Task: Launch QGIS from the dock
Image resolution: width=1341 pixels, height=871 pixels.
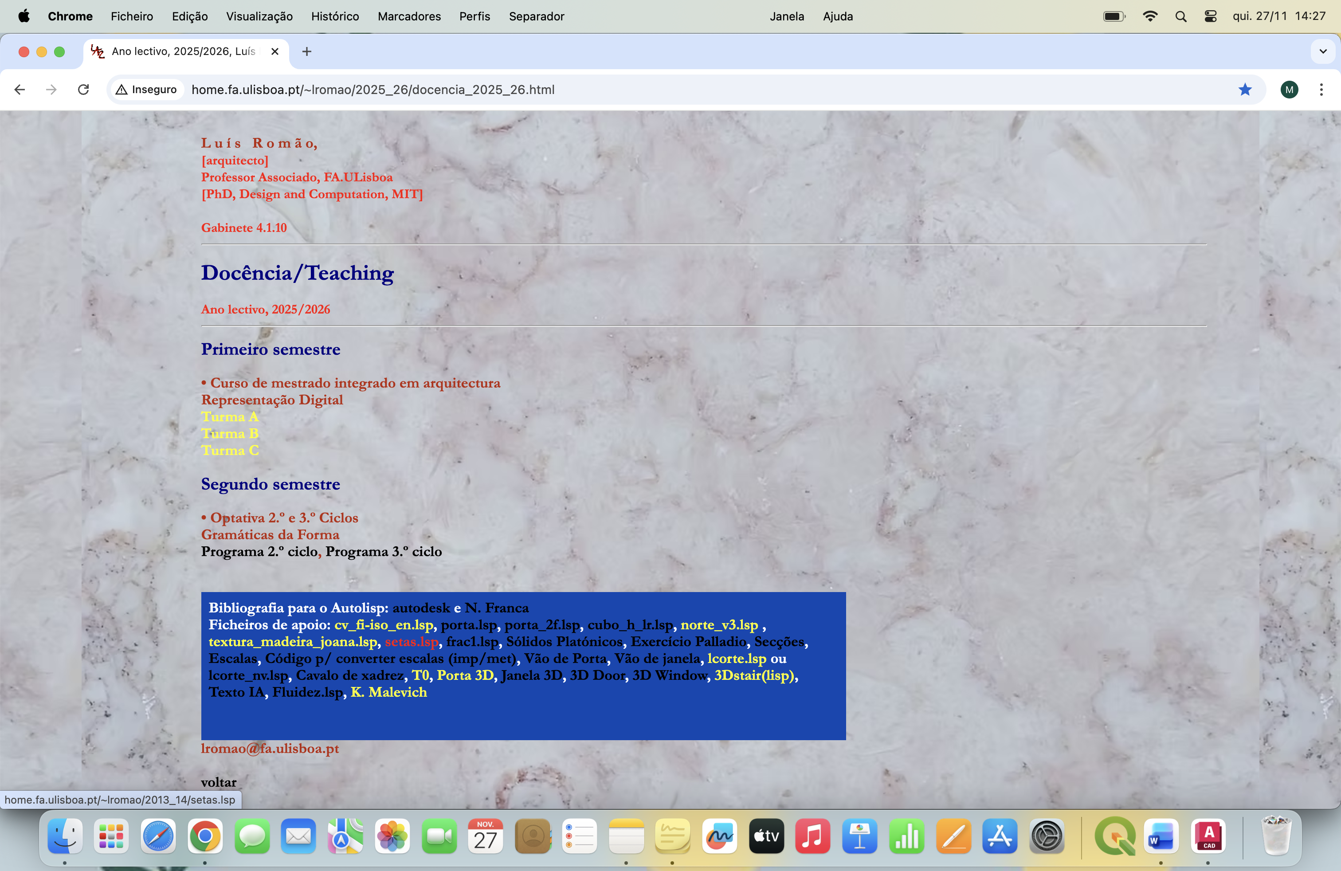Action: [x=1114, y=836]
